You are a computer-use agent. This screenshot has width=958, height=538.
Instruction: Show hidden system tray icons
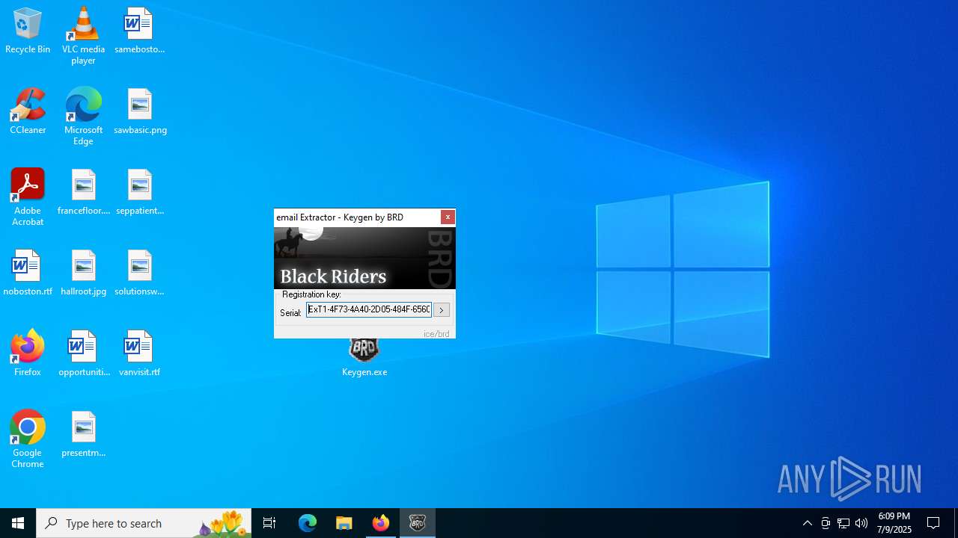pyautogui.click(x=808, y=523)
